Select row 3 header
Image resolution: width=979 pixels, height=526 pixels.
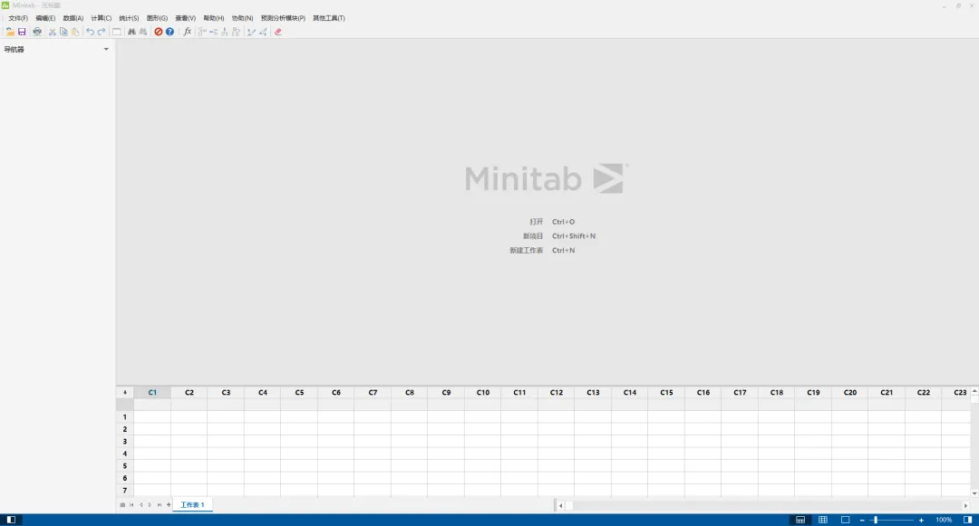coord(125,441)
